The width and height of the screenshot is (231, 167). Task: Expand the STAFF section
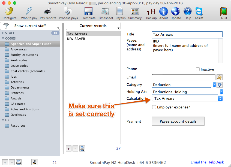tap(3, 33)
